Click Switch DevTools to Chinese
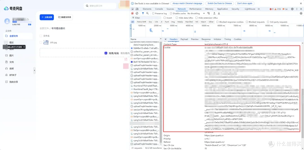The image size is (304, 150). 220,3
